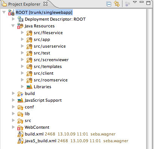Click the disabled focus task icon
This screenshot has height=149, width=154.
127,4
